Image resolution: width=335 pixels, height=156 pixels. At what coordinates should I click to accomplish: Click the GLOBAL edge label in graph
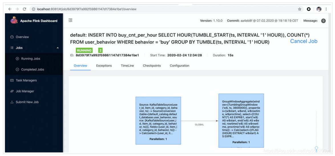[x=199, y=124]
